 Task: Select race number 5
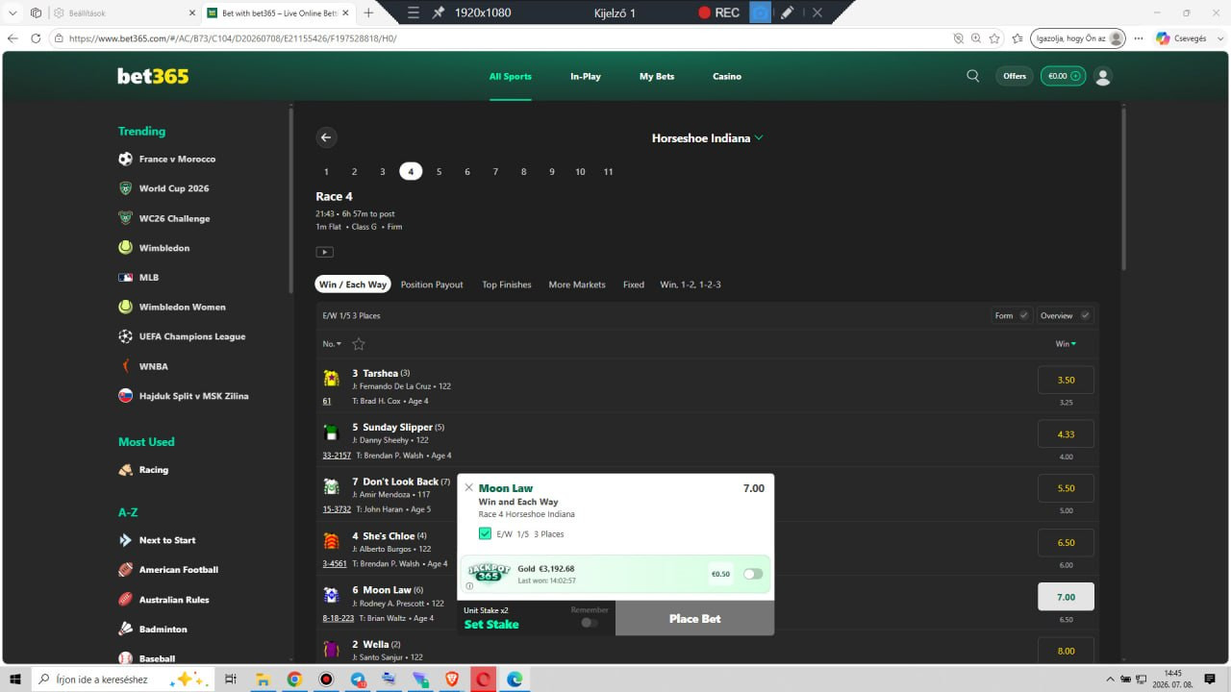pos(440,172)
